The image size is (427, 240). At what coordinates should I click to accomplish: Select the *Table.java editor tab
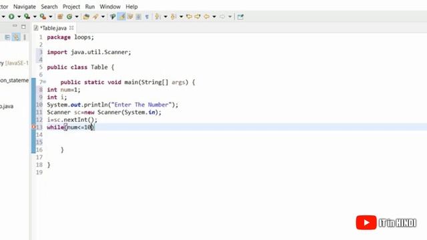tap(53, 28)
